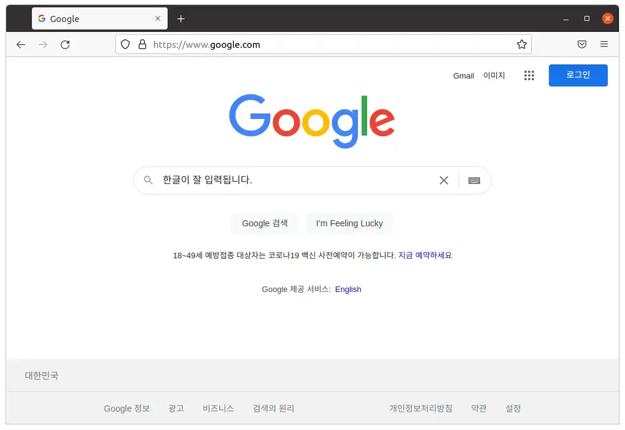
Task: Open the 이미지 link
Action: [x=494, y=75]
